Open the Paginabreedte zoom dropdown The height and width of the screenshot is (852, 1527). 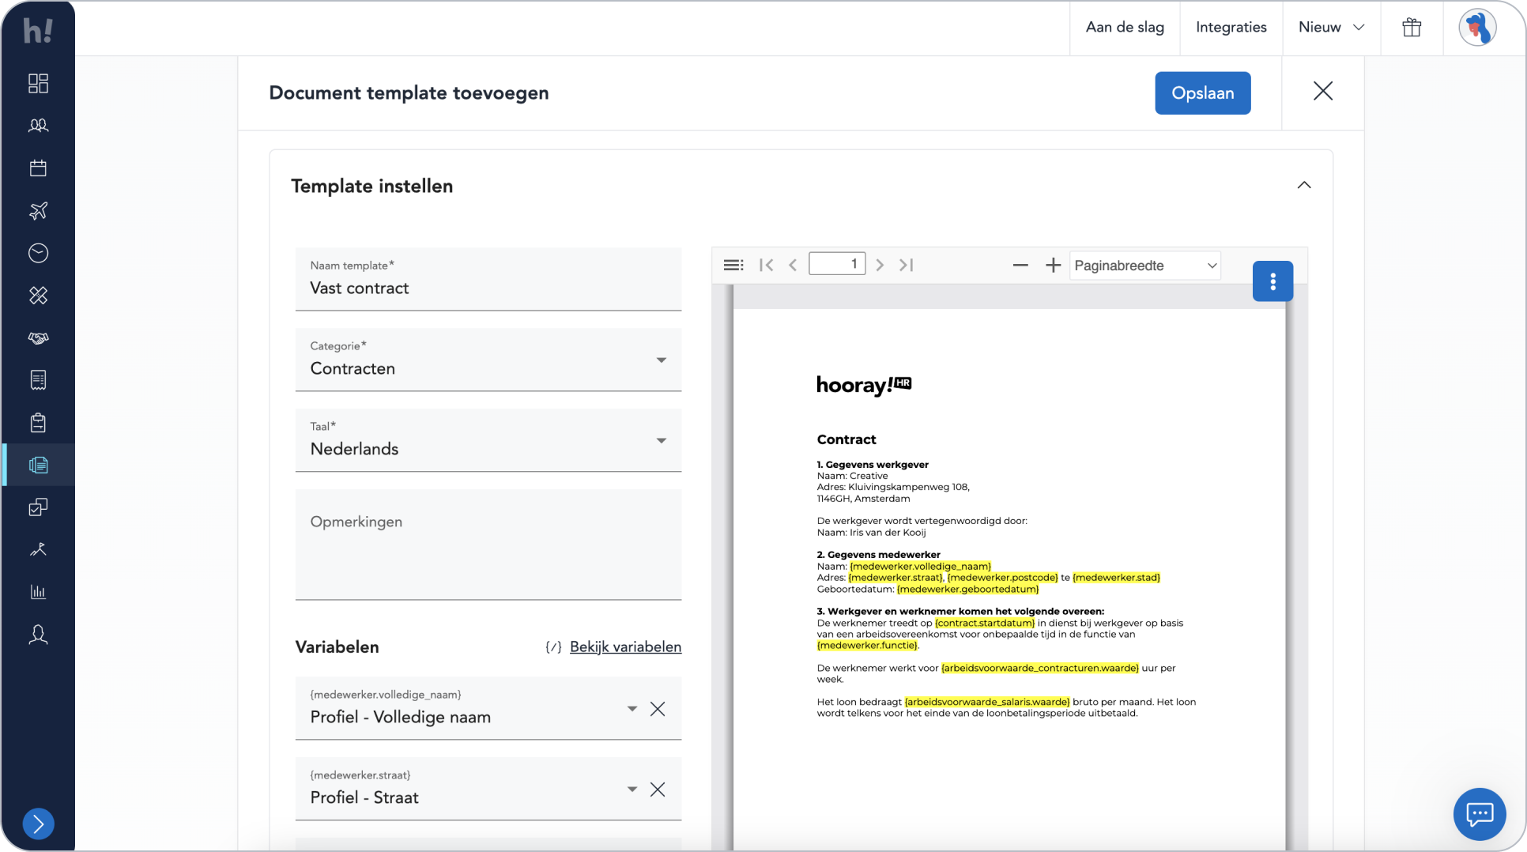click(1145, 266)
